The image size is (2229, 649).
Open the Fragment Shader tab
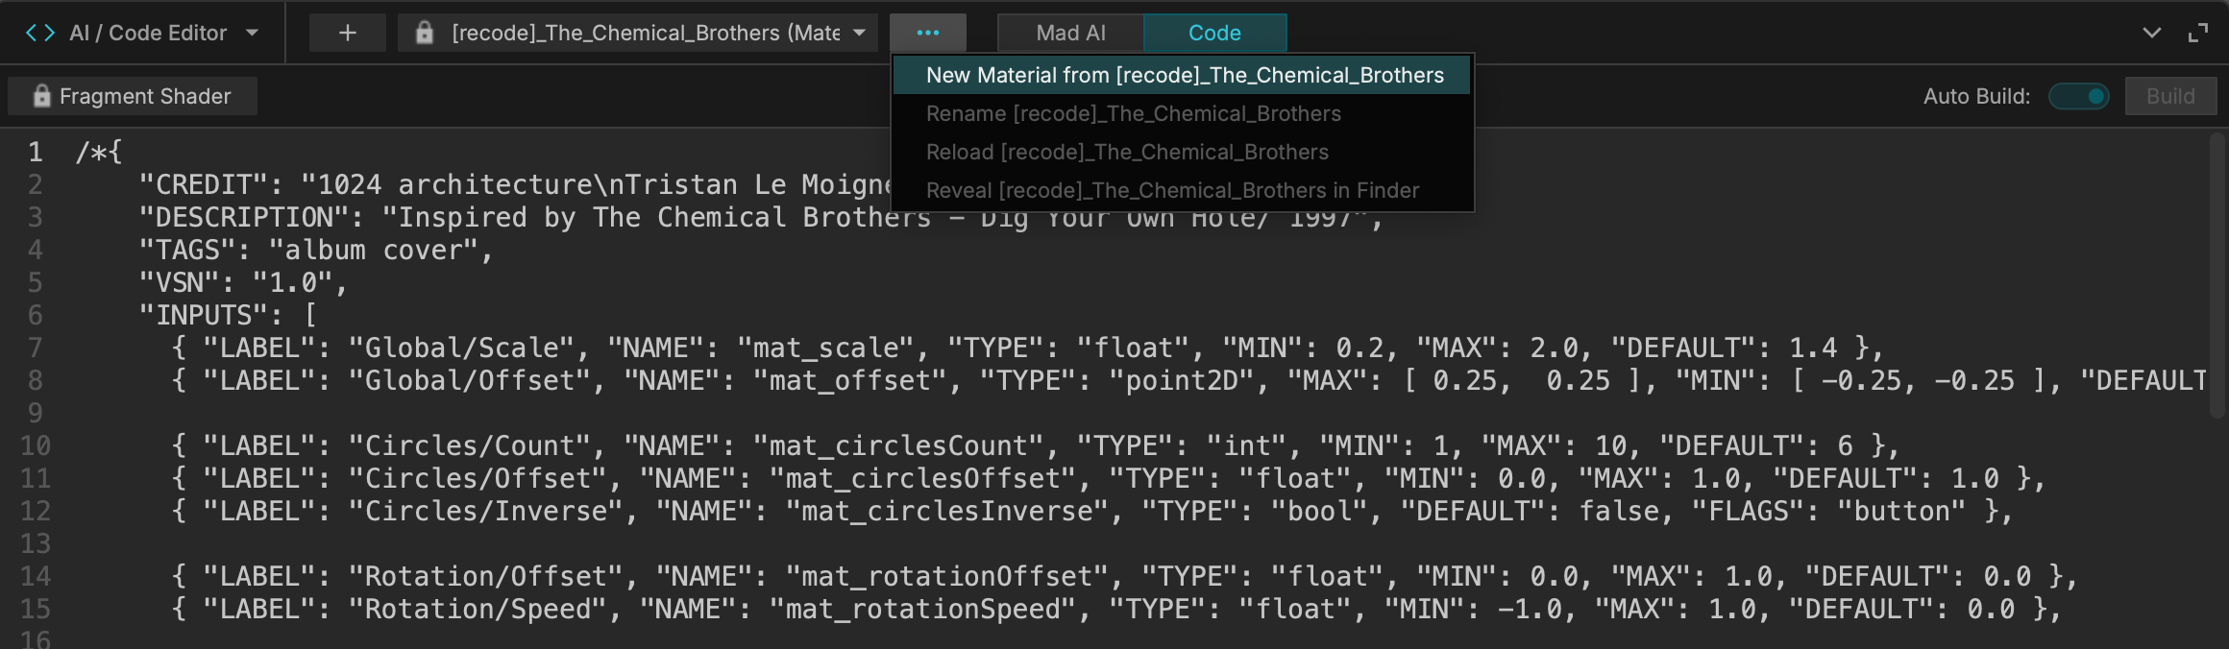(133, 96)
